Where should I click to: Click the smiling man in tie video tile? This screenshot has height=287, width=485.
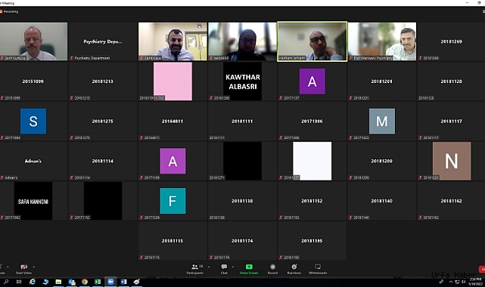click(x=173, y=42)
